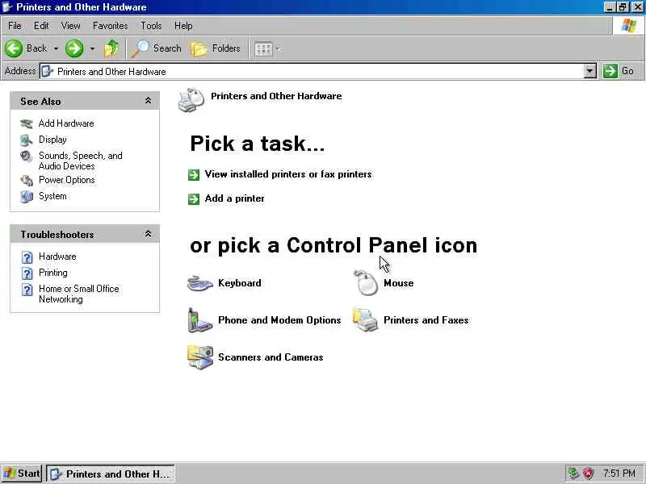Open the File menu
This screenshot has height=484, width=646.
[x=15, y=26]
